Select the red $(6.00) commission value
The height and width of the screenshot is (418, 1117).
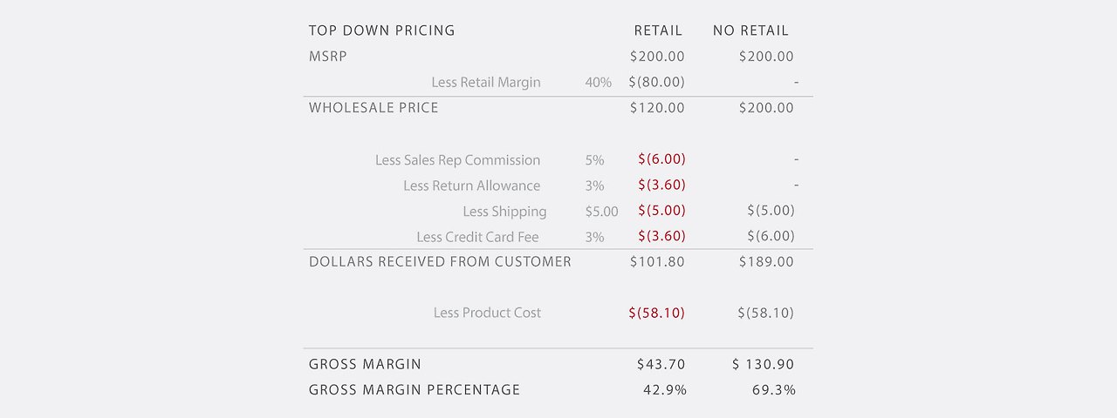[x=661, y=159]
